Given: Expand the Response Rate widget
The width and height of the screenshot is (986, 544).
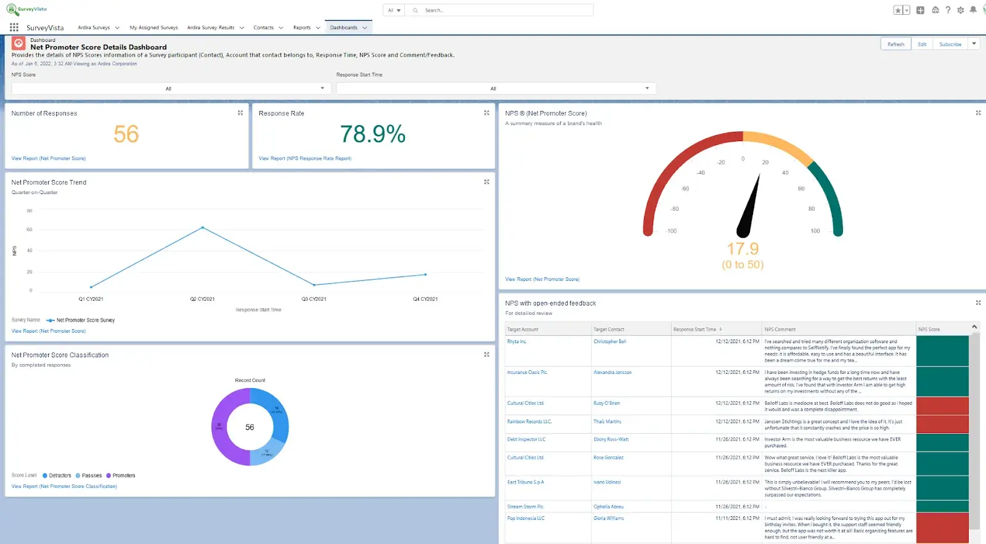Looking at the screenshot, I should [x=486, y=113].
